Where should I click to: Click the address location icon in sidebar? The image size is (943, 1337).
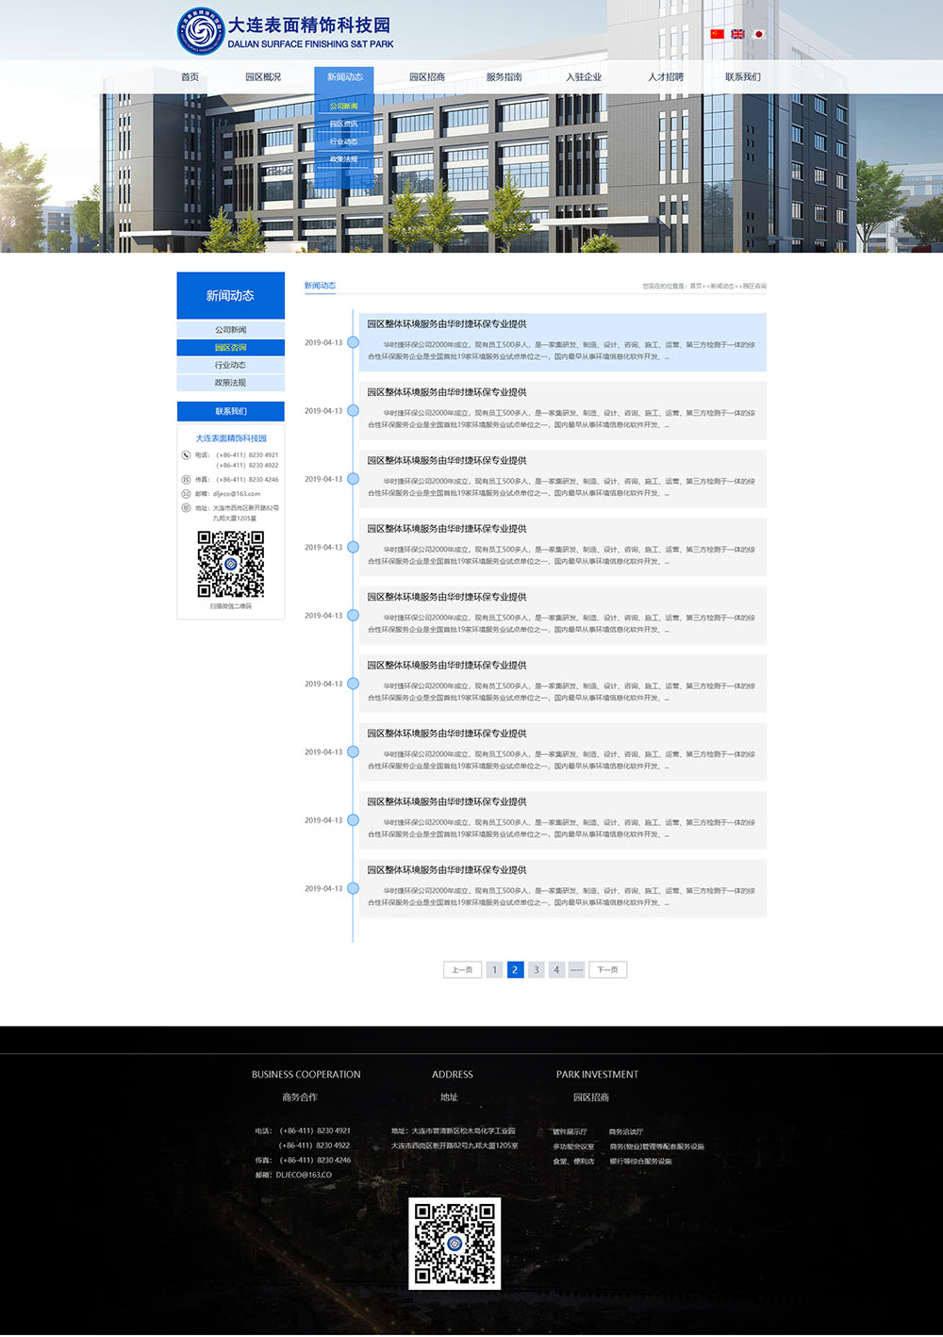tap(186, 508)
